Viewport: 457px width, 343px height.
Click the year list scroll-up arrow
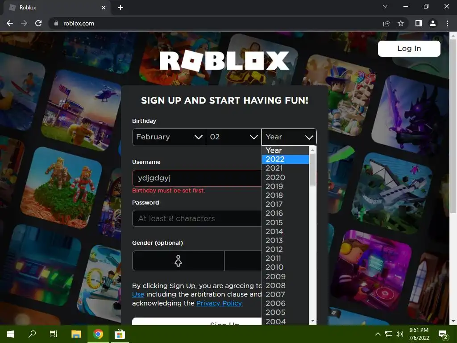click(312, 150)
